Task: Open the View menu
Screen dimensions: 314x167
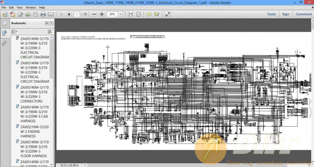Action: pyautogui.click(x=20, y=8)
